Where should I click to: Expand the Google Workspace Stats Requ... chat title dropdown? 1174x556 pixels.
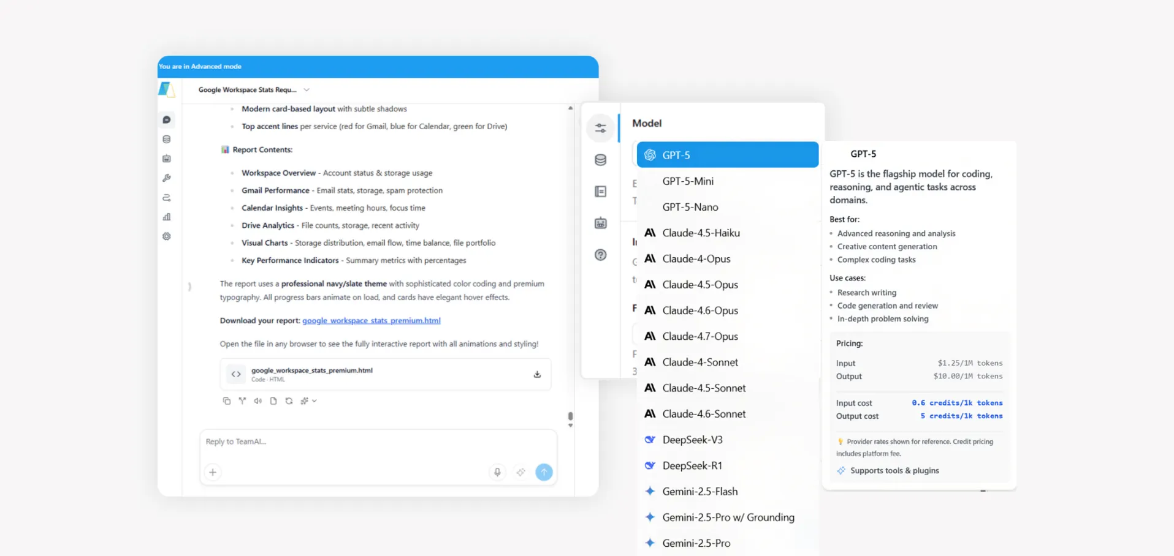tap(307, 90)
